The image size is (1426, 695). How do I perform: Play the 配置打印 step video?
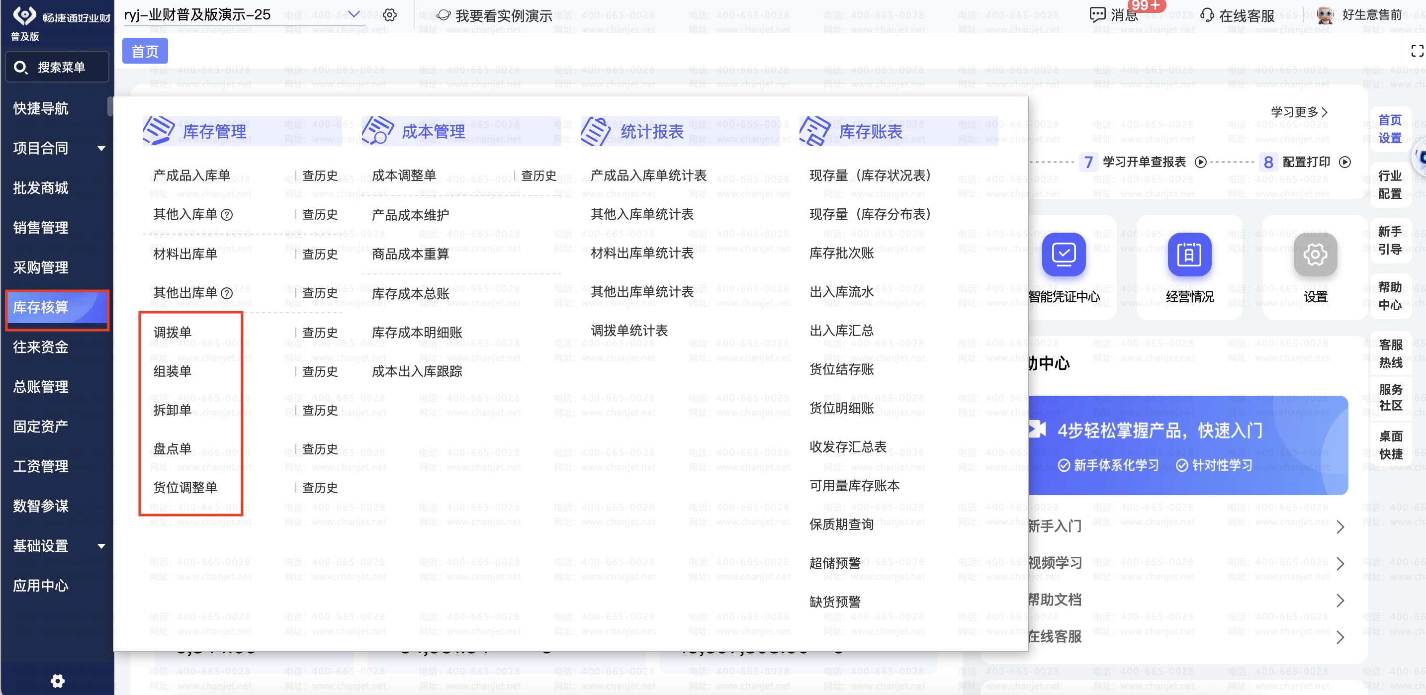coord(1344,162)
